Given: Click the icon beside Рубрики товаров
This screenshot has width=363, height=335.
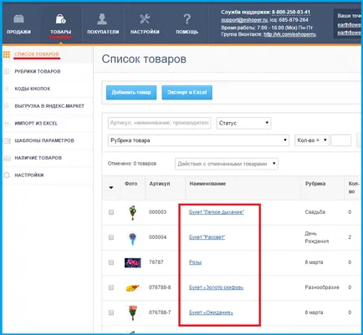Looking at the screenshot, I should (7, 72).
